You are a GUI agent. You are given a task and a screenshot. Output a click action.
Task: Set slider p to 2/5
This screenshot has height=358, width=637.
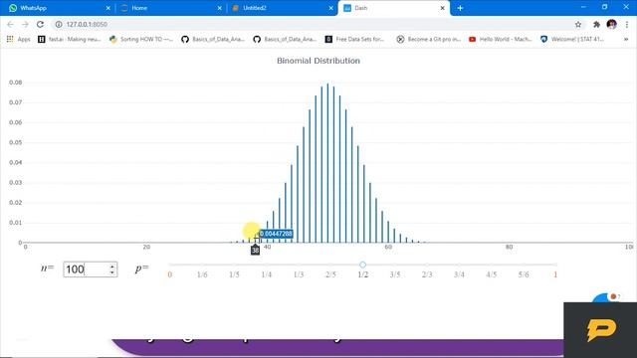click(x=330, y=274)
